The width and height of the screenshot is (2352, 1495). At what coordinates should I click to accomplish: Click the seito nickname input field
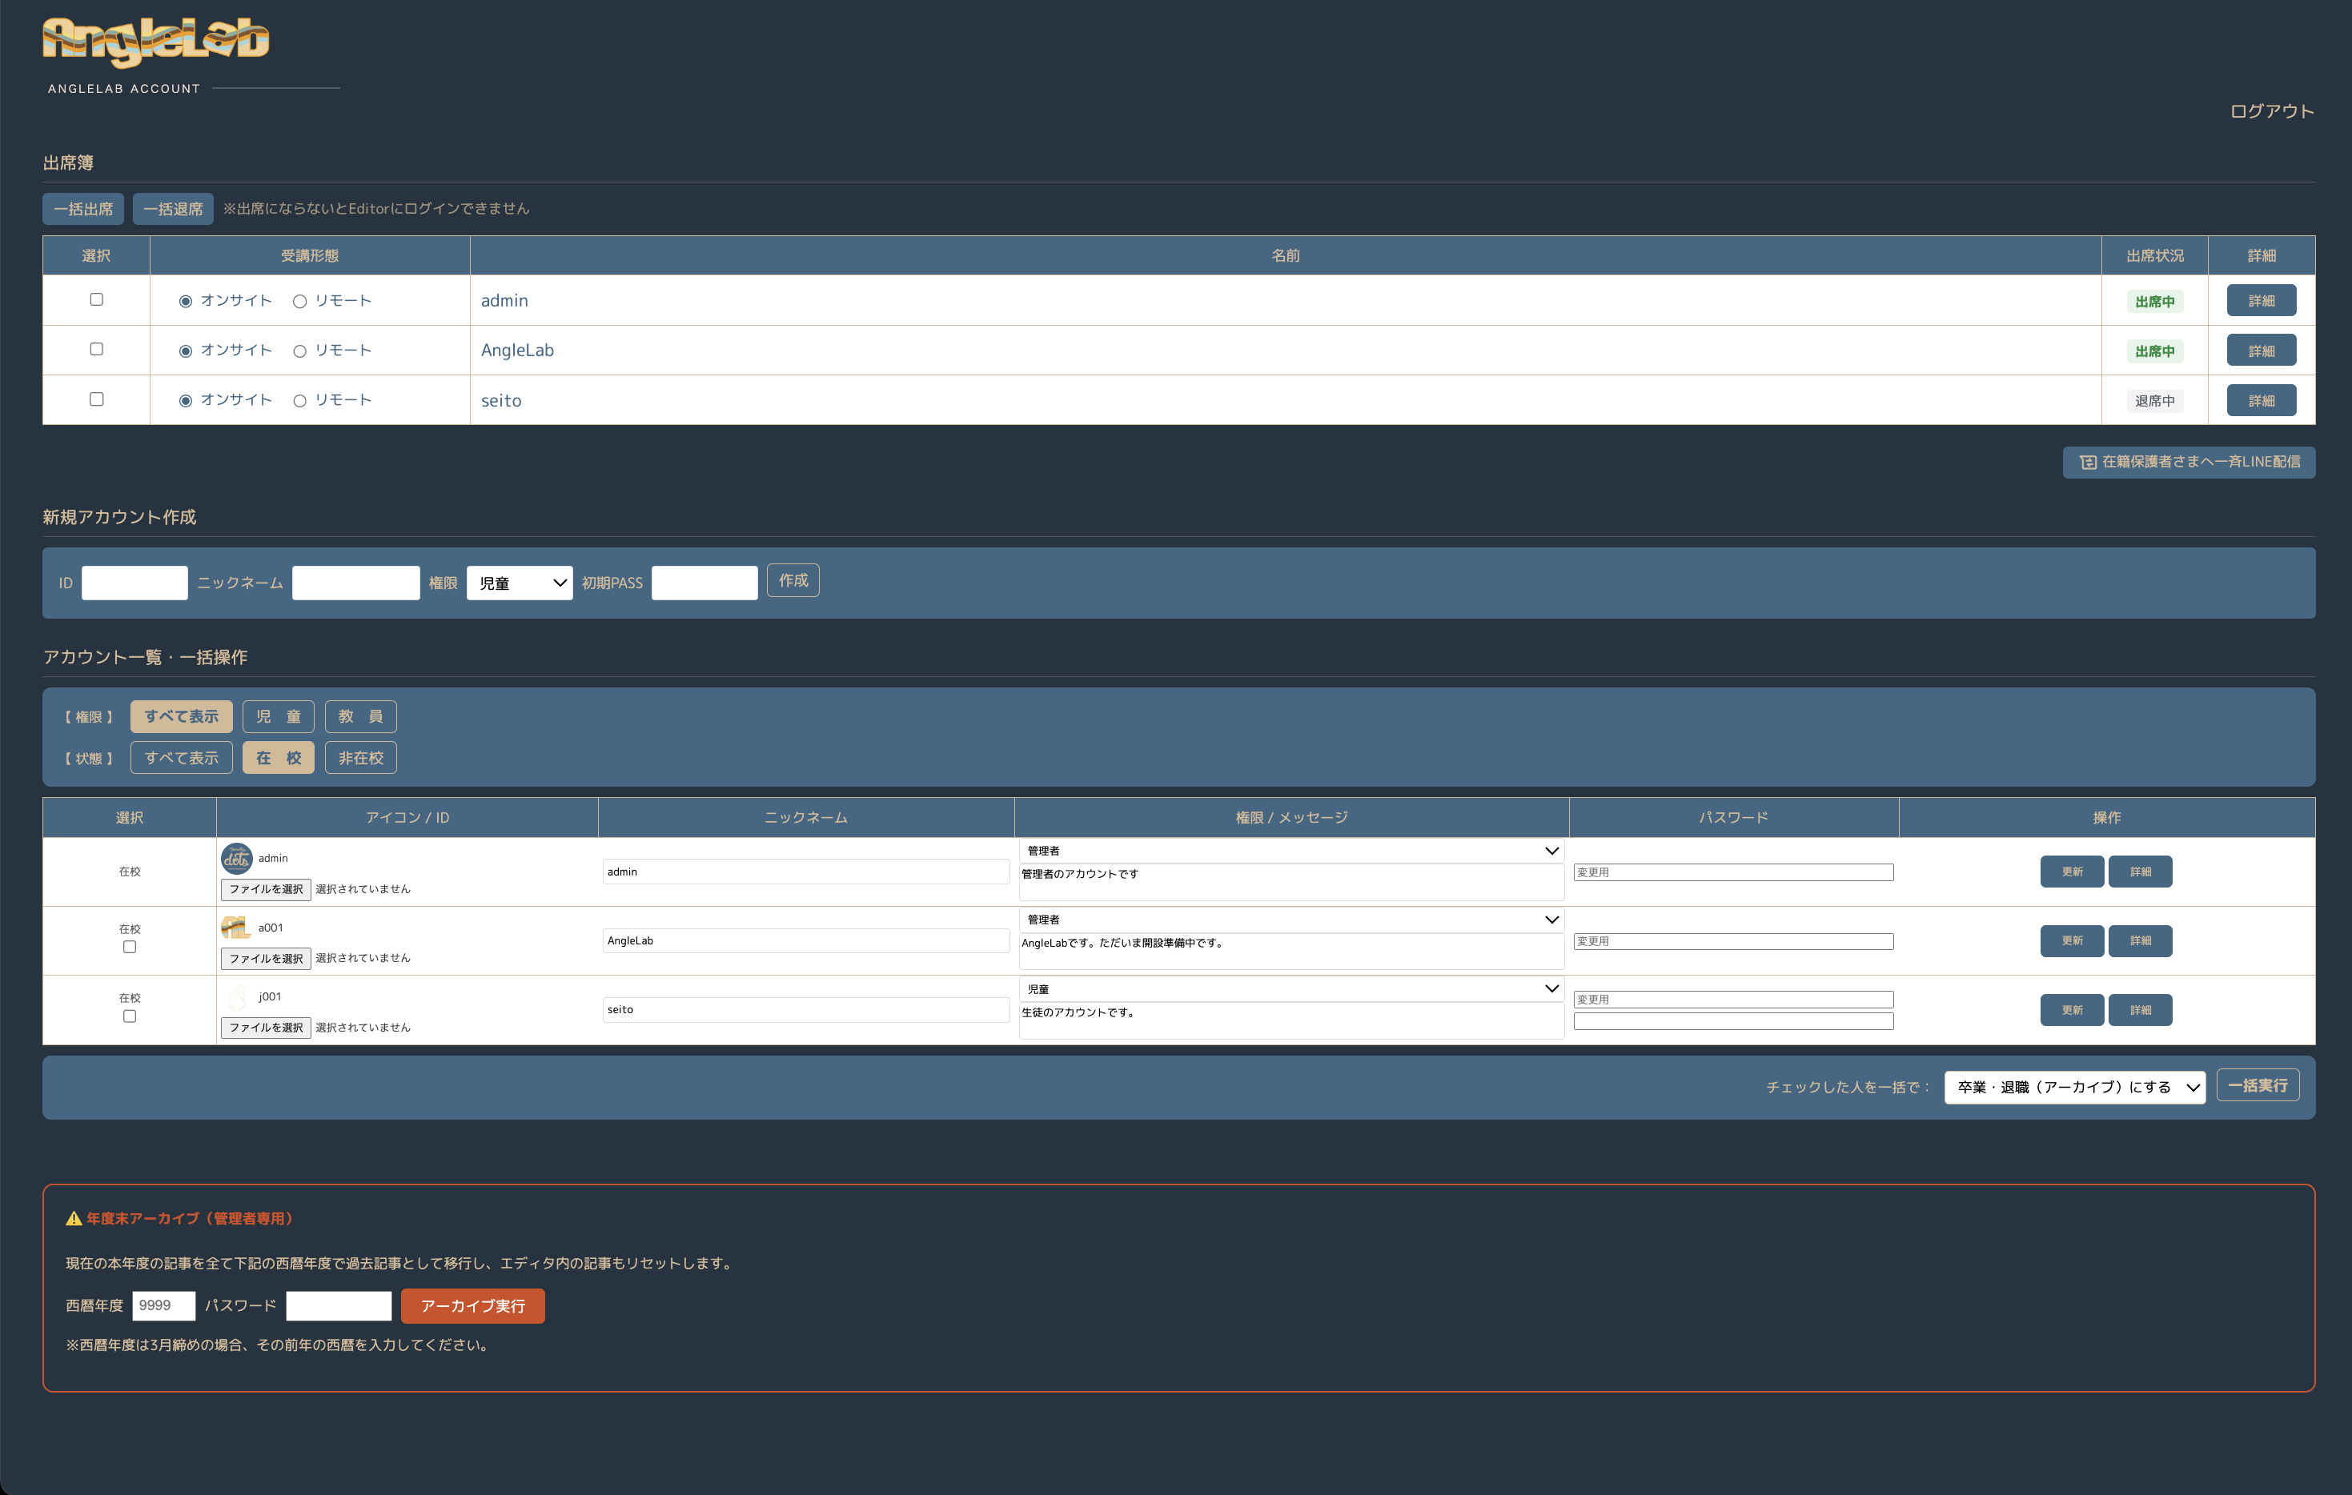806,1010
